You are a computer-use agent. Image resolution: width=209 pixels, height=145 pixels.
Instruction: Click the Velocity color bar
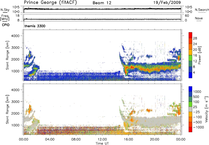[190, 109]
